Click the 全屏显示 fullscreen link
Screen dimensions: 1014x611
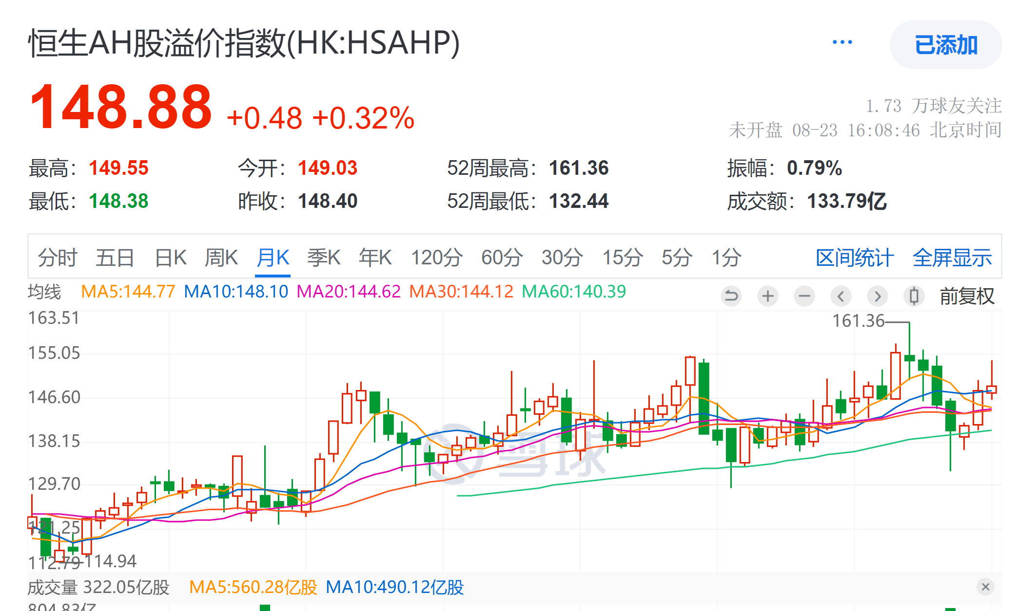[x=952, y=258]
